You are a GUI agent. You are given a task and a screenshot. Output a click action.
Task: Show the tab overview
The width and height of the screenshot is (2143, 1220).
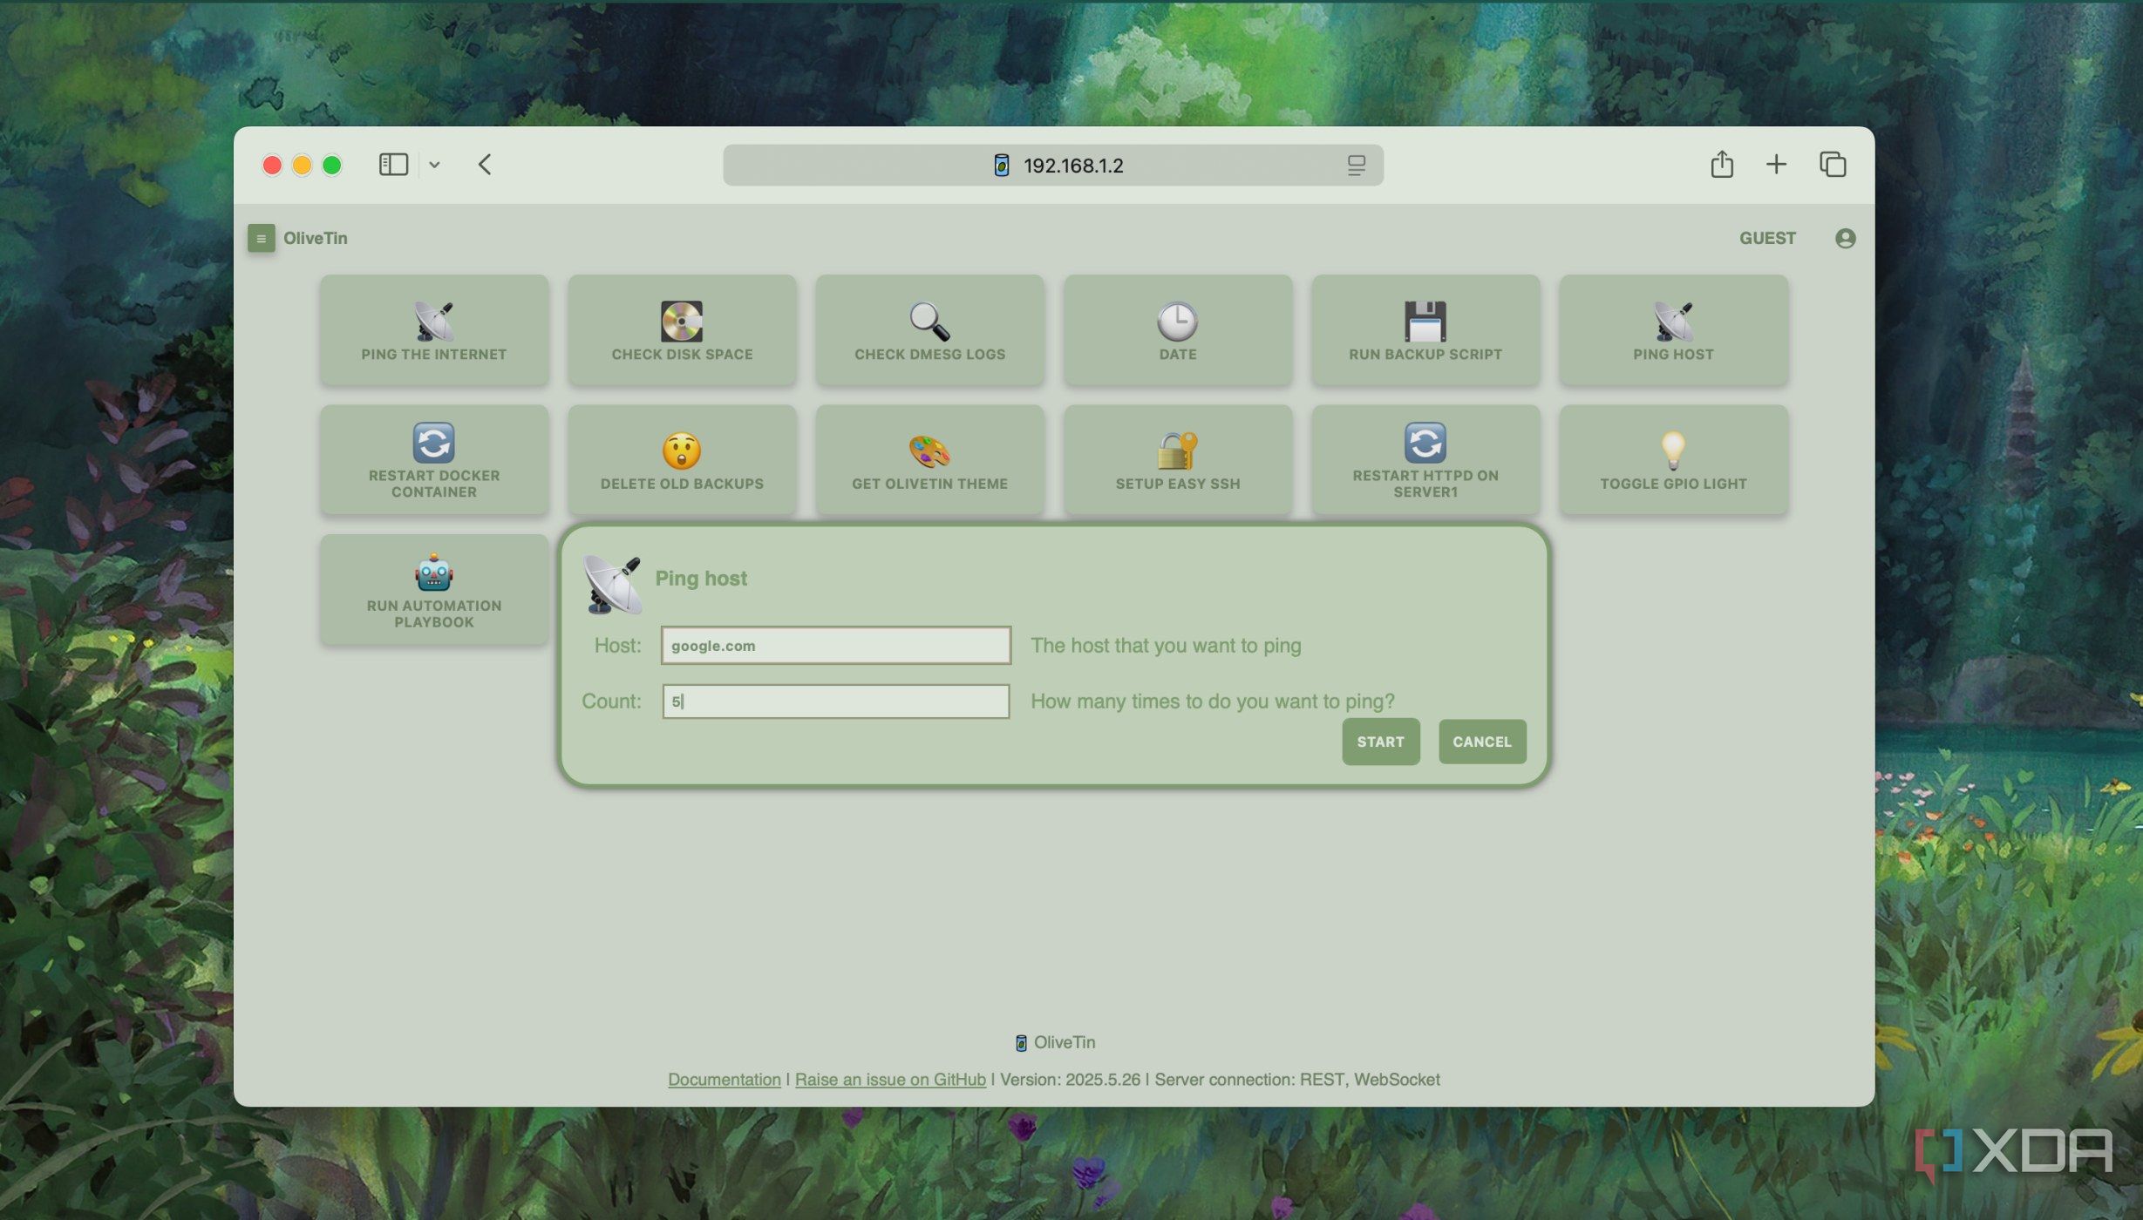1833,164
